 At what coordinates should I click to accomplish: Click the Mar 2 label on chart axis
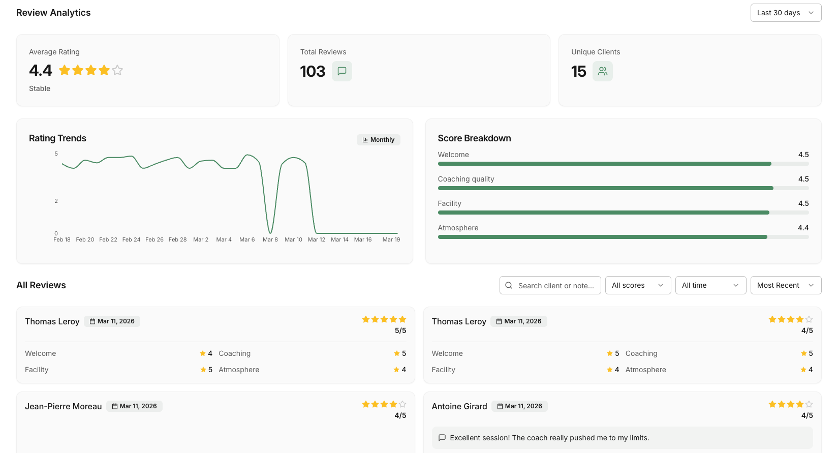click(201, 239)
